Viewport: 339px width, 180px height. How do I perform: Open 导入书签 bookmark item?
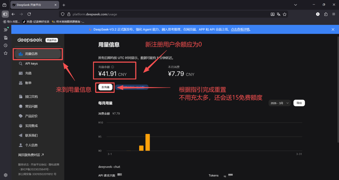pos(11,22)
